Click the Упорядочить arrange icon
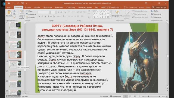Screen dimensions: 174x98 [x=117, y=12]
